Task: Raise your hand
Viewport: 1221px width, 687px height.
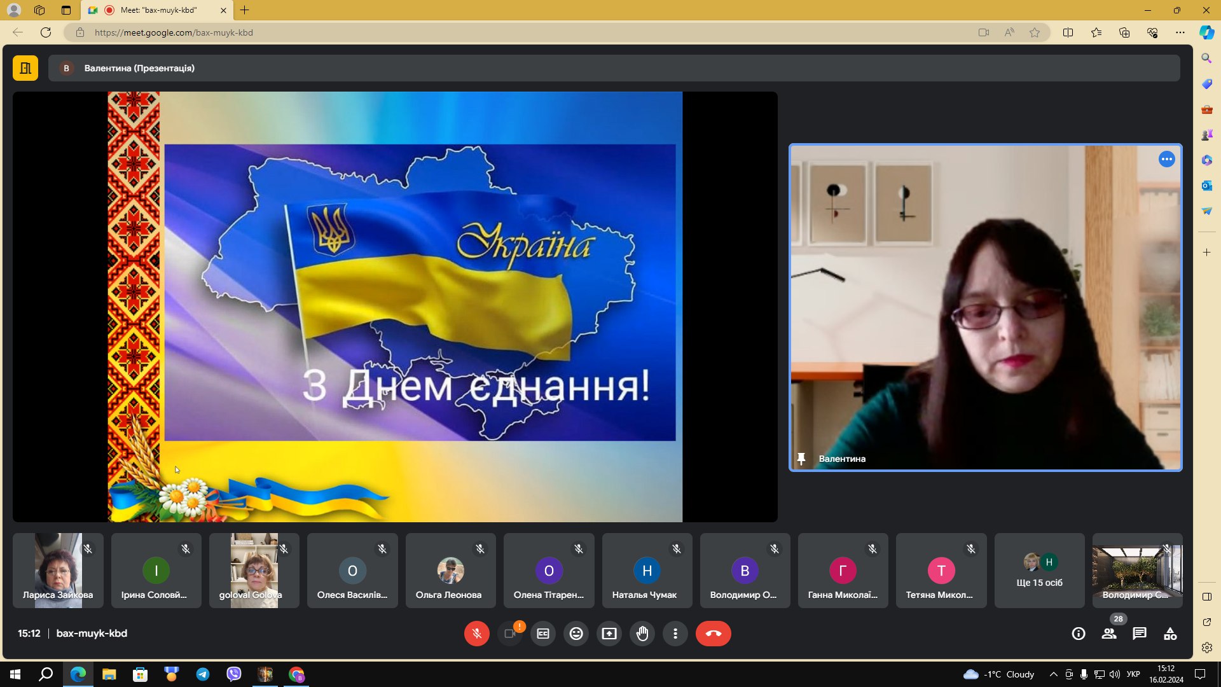Action: (x=642, y=634)
